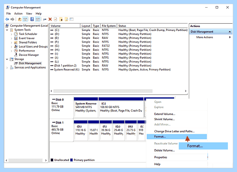
Task: Choose Shrink Volume... in context menu
Action: (177, 119)
